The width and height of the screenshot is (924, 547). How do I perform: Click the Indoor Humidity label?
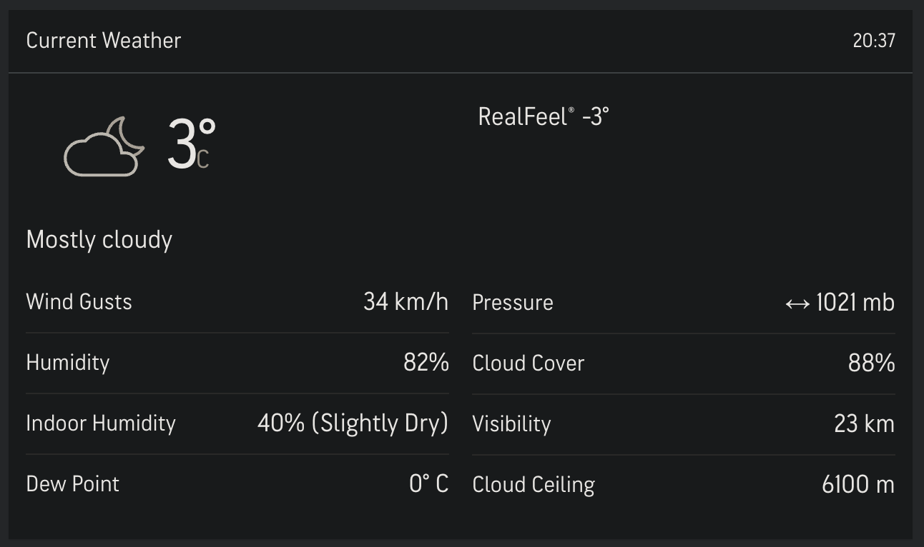click(x=101, y=423)
